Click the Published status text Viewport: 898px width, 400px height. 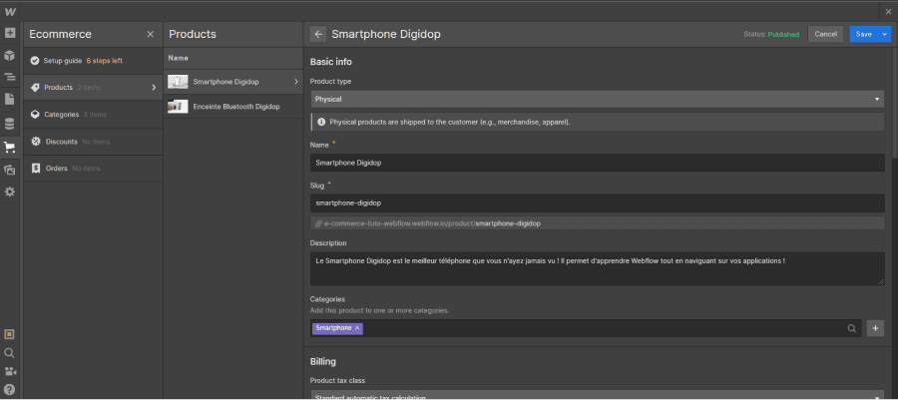pos(783,34)
